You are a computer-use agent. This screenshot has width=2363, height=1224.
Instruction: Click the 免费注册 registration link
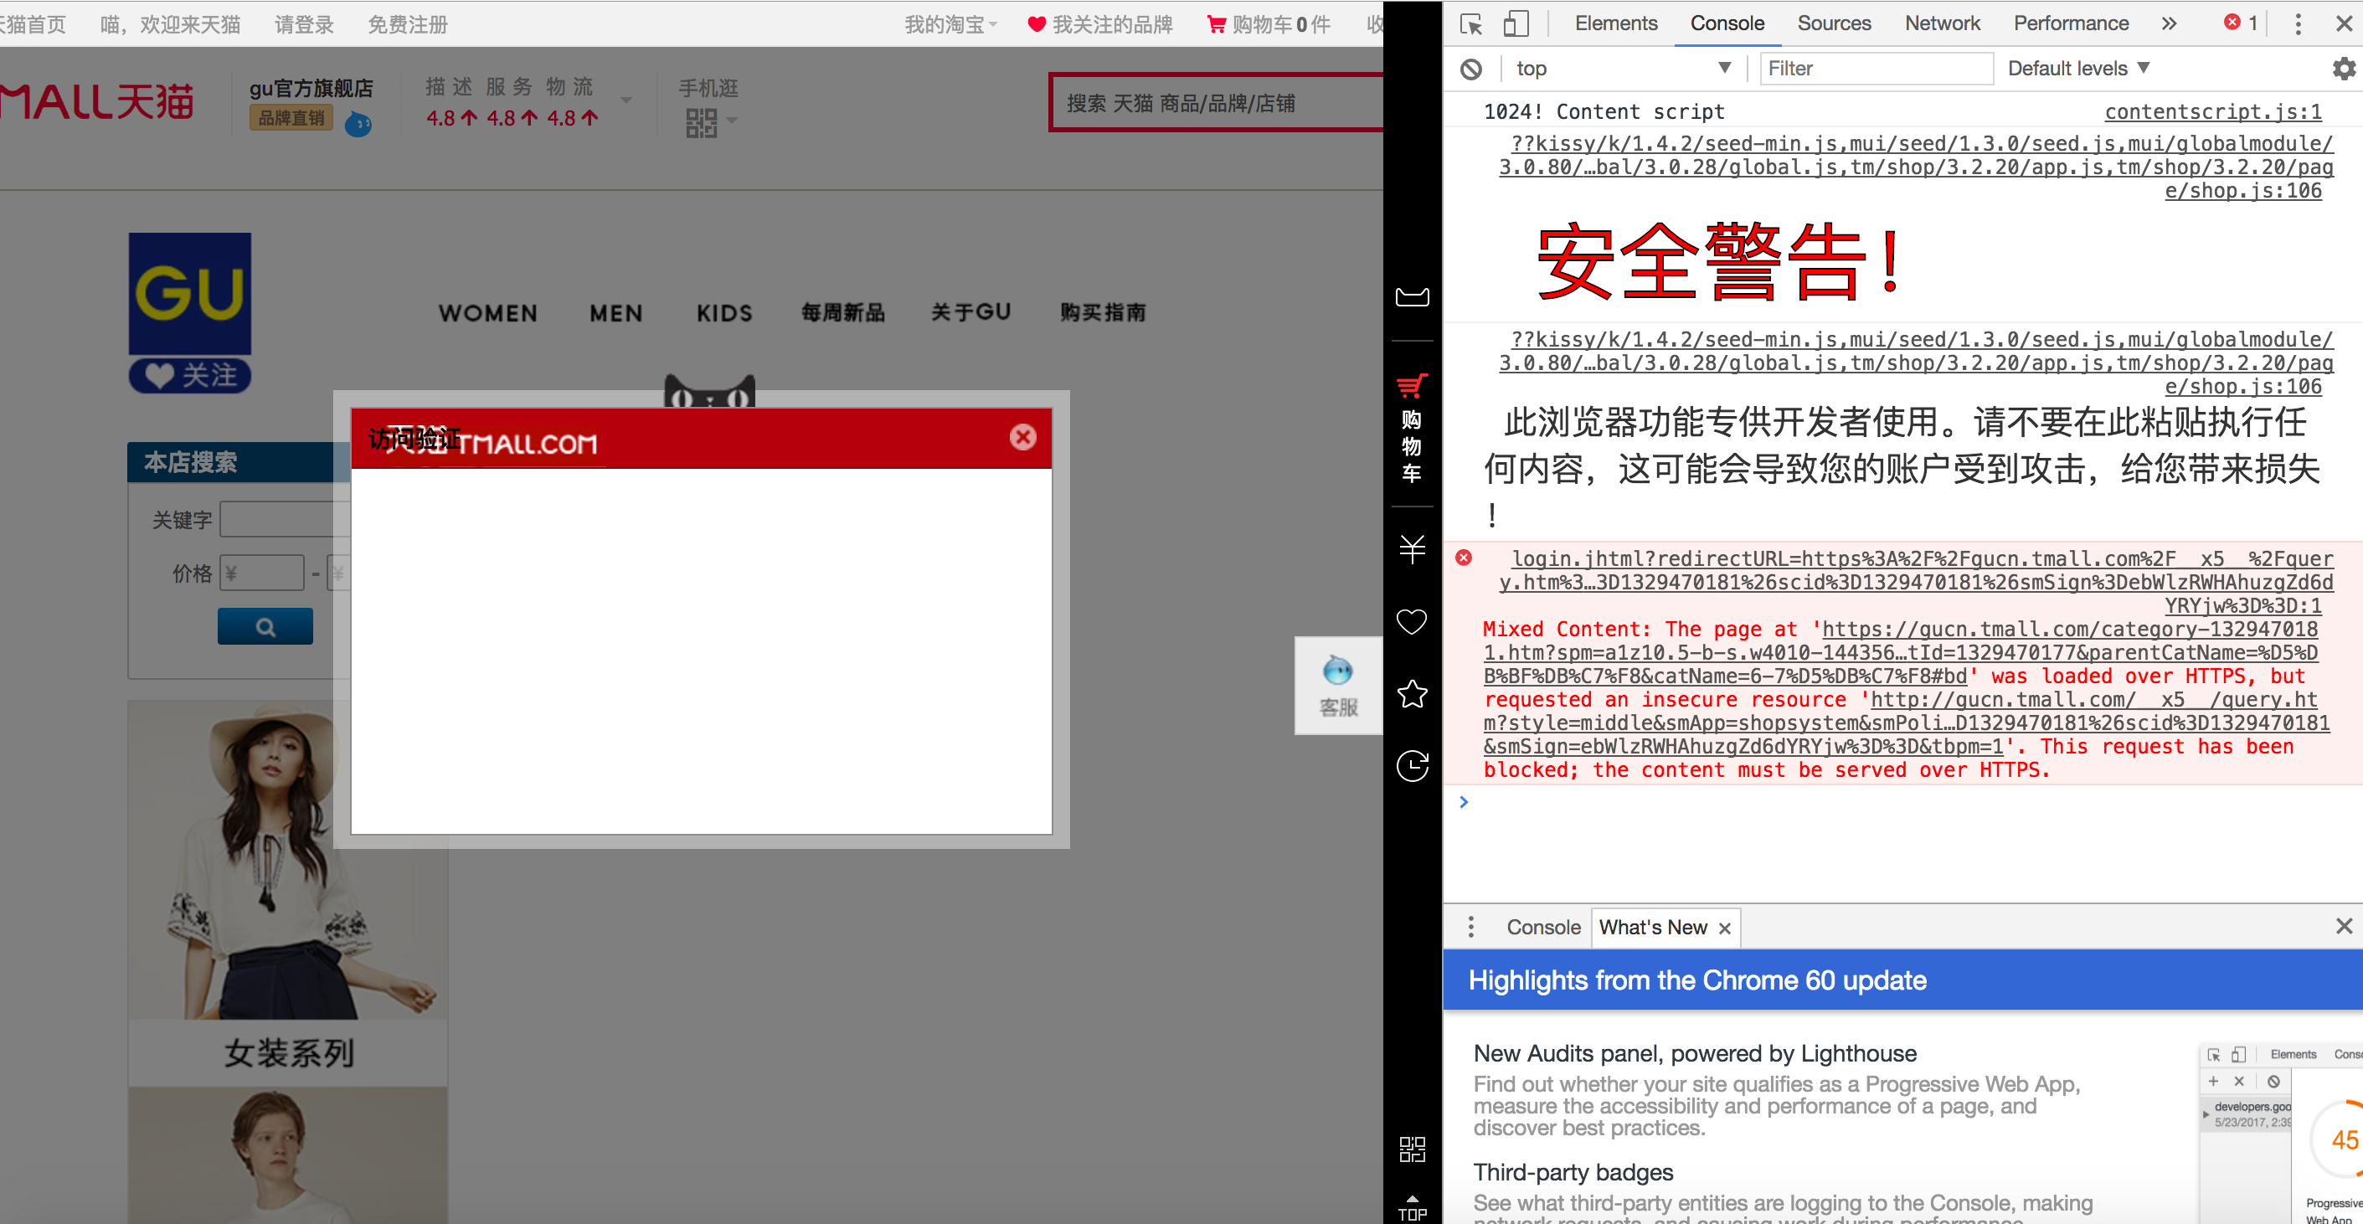[407, 25]
